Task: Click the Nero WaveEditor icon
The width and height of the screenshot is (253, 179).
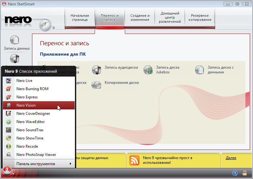Action: tap(9, 122)
